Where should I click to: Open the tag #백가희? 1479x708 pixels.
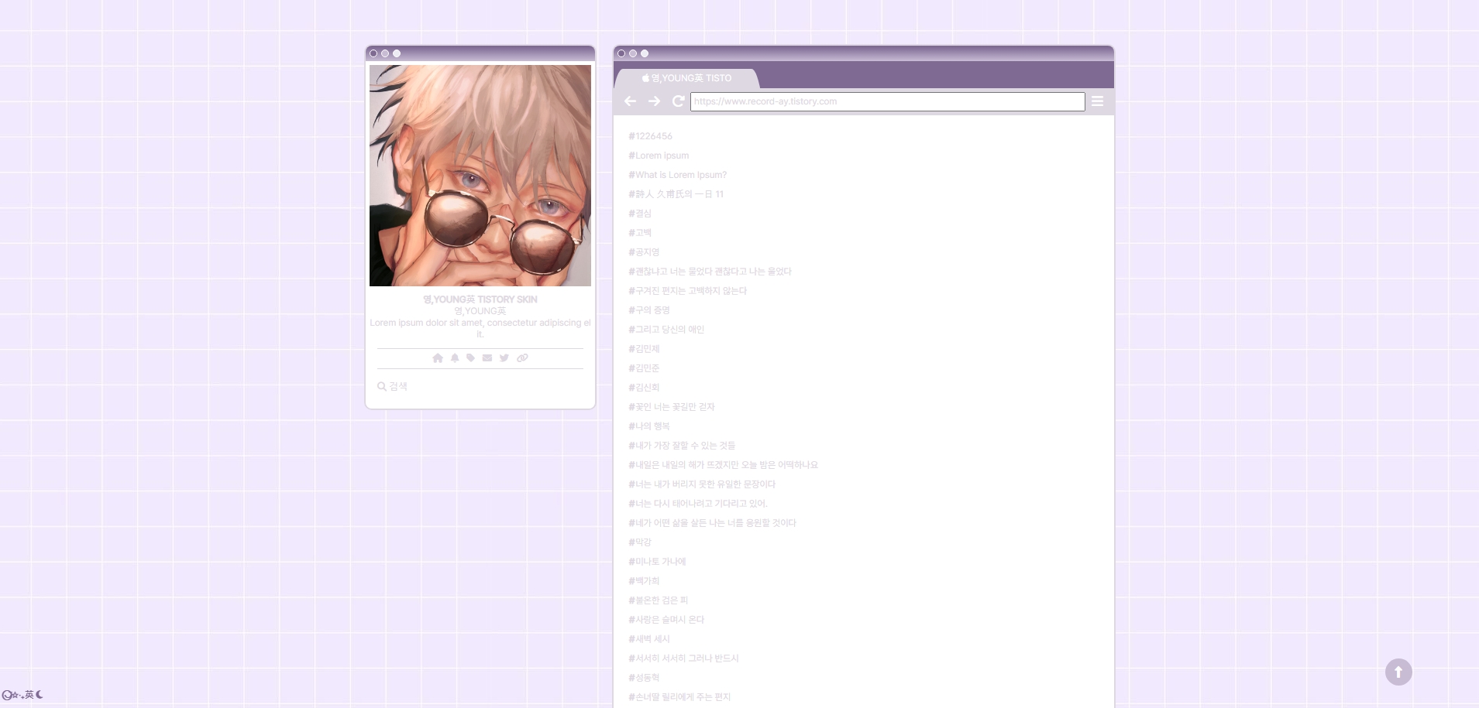pos(644,581)
